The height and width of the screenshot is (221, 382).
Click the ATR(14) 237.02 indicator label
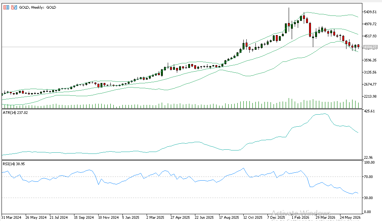coord(15,112)
